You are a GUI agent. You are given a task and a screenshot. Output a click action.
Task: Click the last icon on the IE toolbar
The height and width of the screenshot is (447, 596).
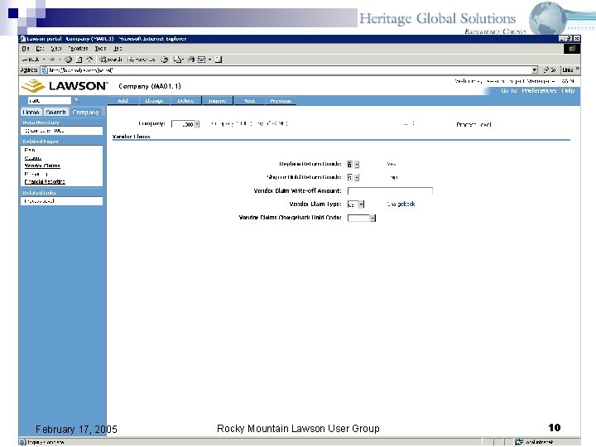pos(219,60)
